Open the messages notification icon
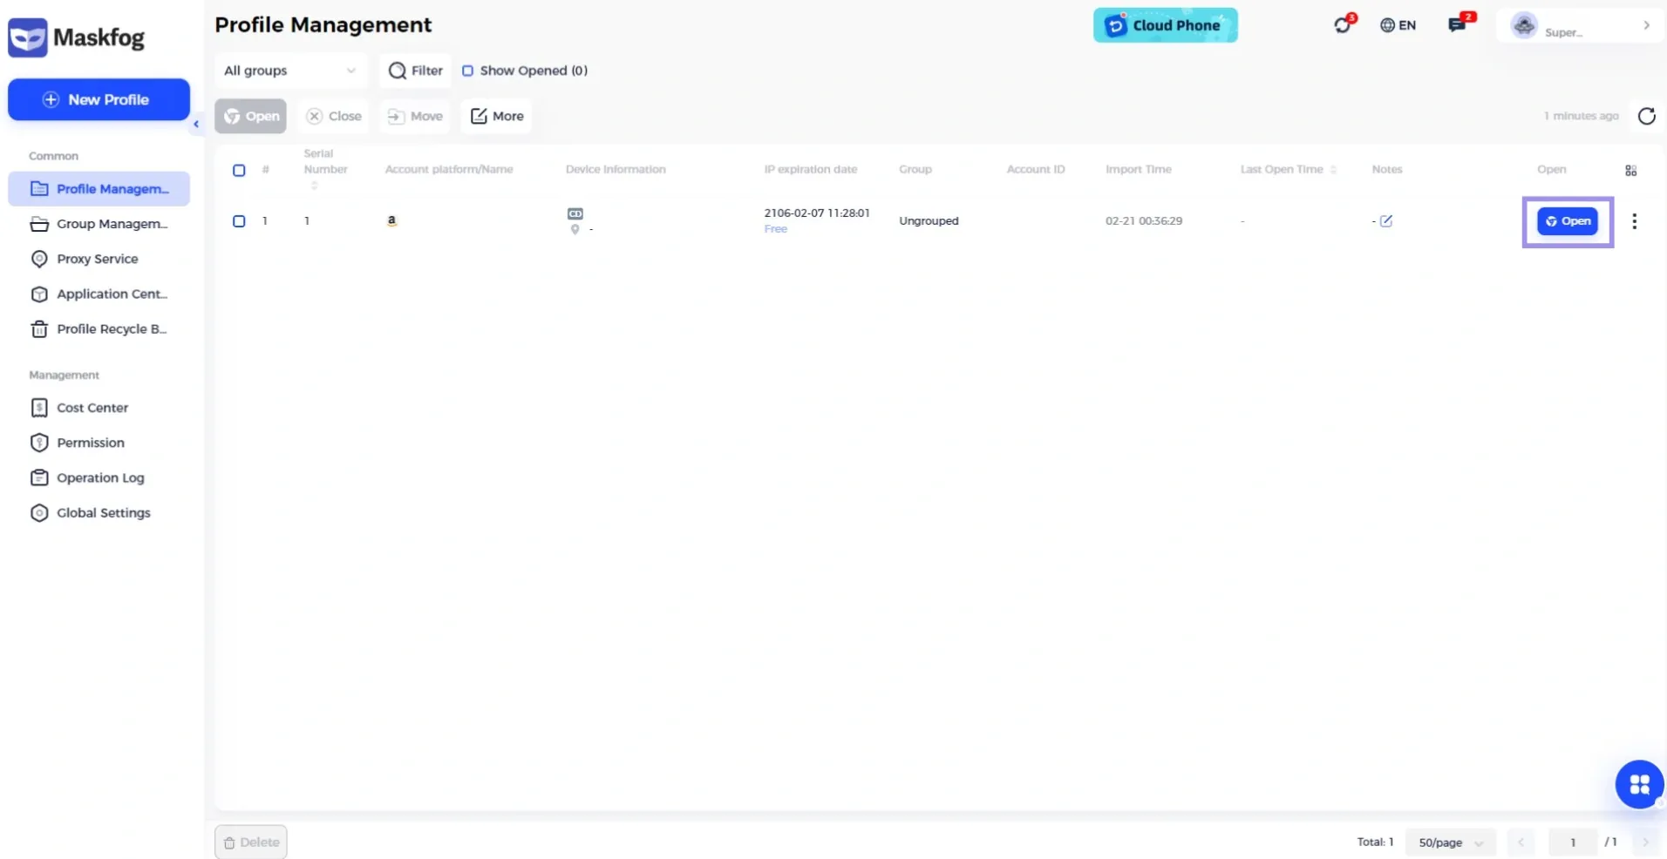Viewport: 1667px width, 859px height. tap(1456, 24)
